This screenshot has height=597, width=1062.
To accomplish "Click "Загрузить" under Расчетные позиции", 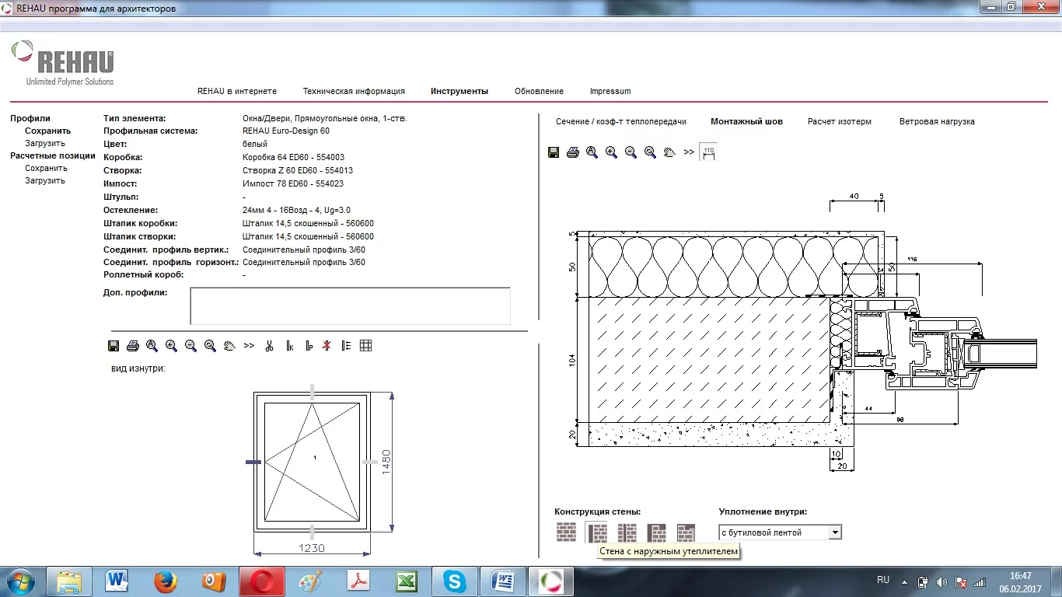I will coord(45,180).
